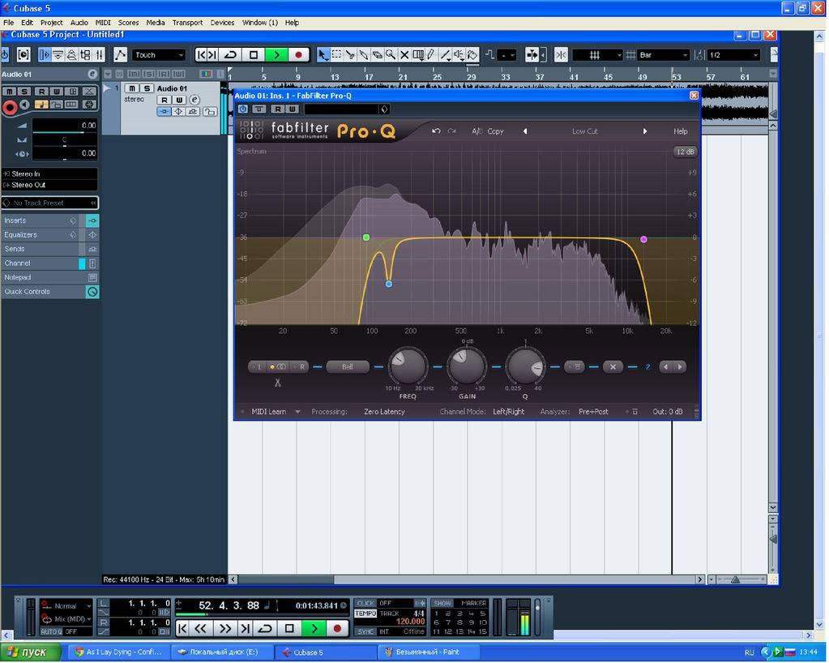This screenshot has height=663, width=829.
Task: Select the Glue tool
Action: pyautogui.click(x=364, y=55)
